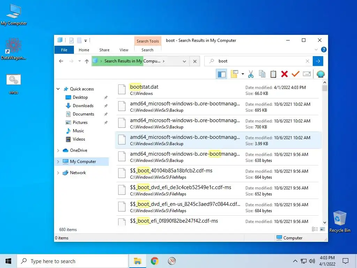Open the address bar history dropdown
357x268 pixels.
(x=184, y=61)
